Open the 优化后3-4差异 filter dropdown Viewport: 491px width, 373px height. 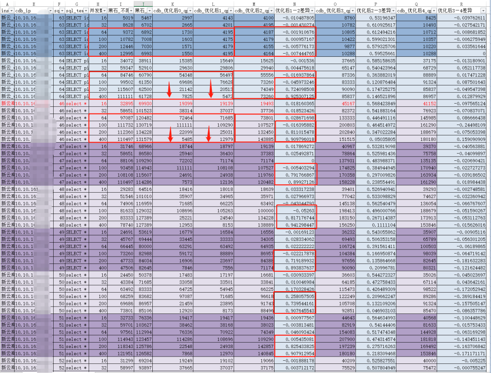[x=483, y=10]
